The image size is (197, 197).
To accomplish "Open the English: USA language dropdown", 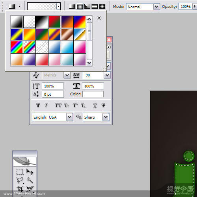I will point(52,117).
